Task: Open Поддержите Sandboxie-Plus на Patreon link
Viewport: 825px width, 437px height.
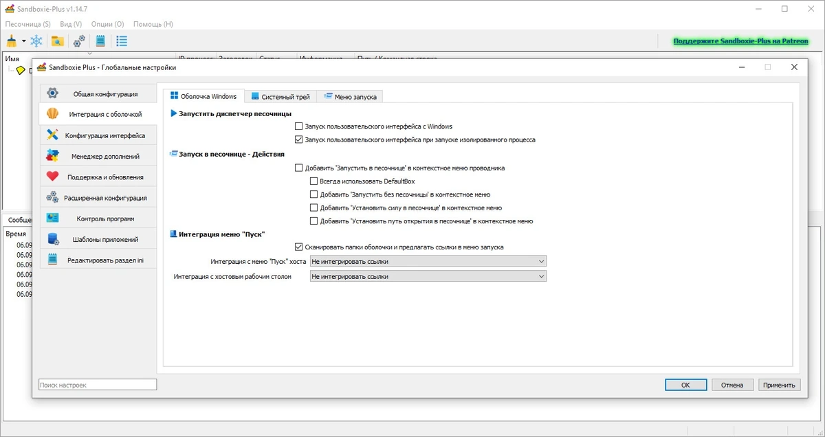Action: (740, 41)
